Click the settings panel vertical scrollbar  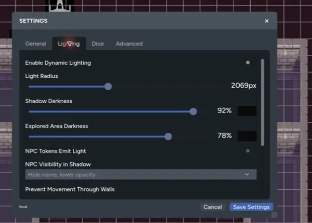coord(263,102)
